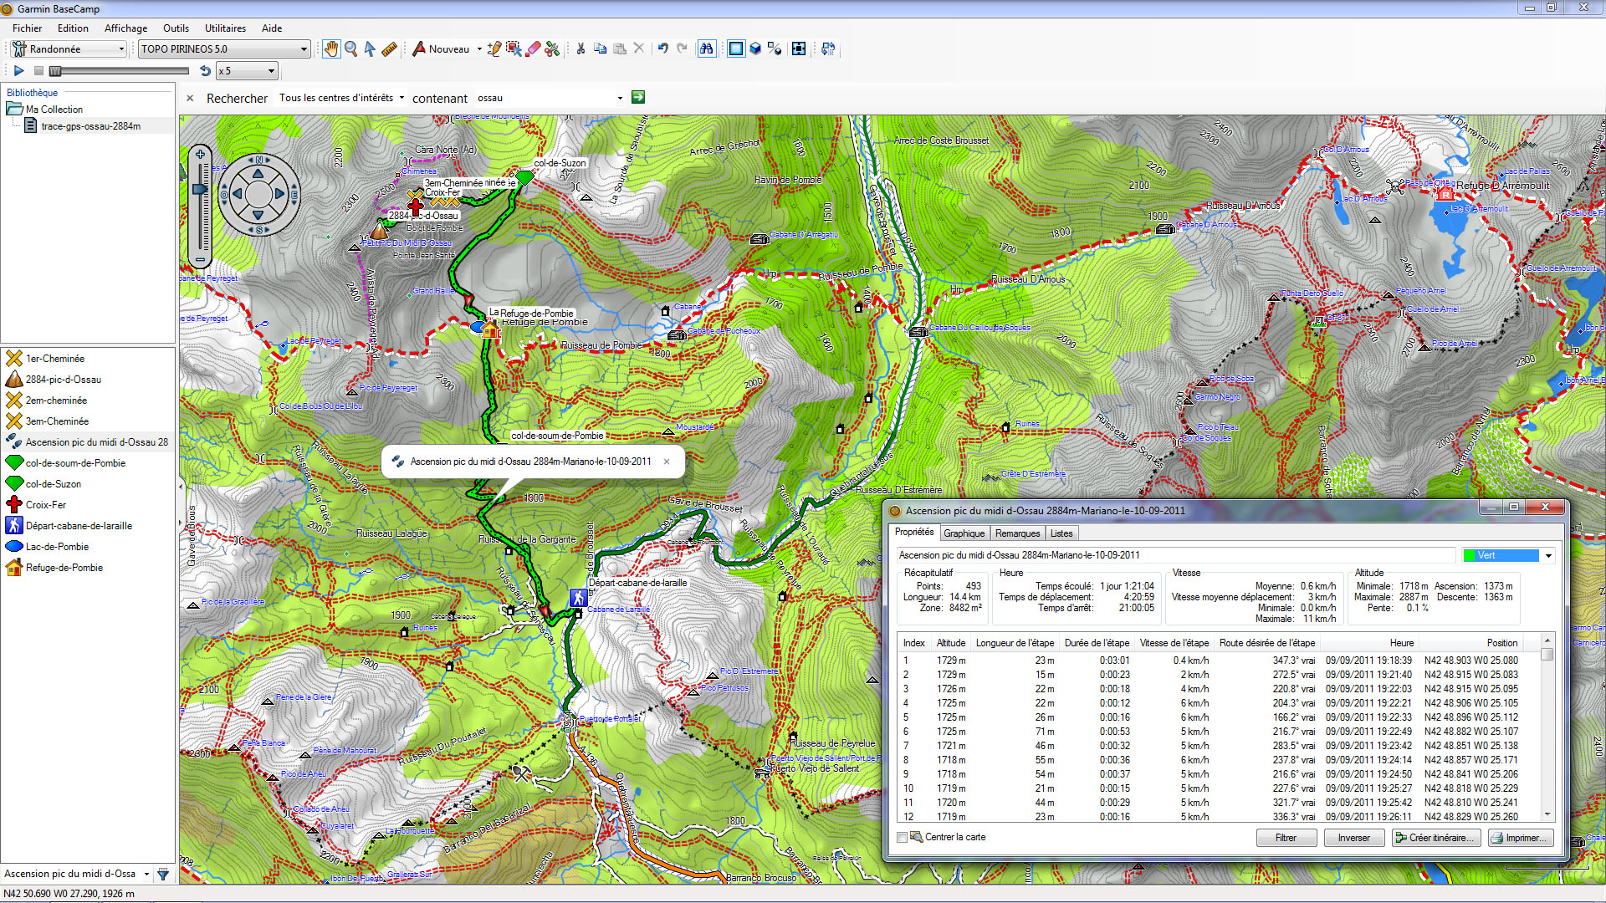This screenshot has height=903, width=1606.
Task: Switch to the Listes tab
Action: (1061, 533)
